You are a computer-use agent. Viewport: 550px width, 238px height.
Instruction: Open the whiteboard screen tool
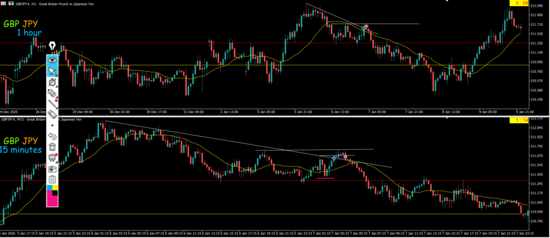tap(52, 157)
